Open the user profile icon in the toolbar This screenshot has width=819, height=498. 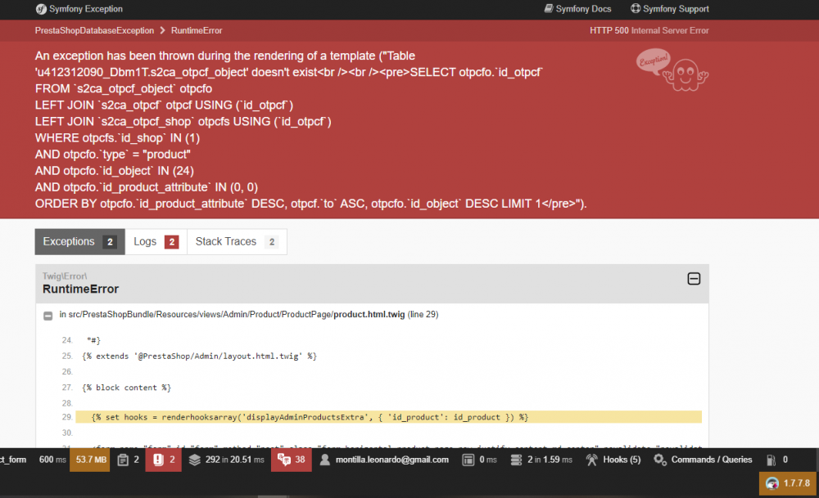(x=325, y=460)
